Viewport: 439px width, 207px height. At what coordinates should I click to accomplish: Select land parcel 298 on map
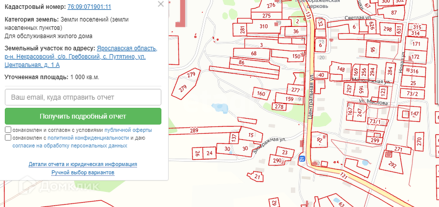pos(388,29)
